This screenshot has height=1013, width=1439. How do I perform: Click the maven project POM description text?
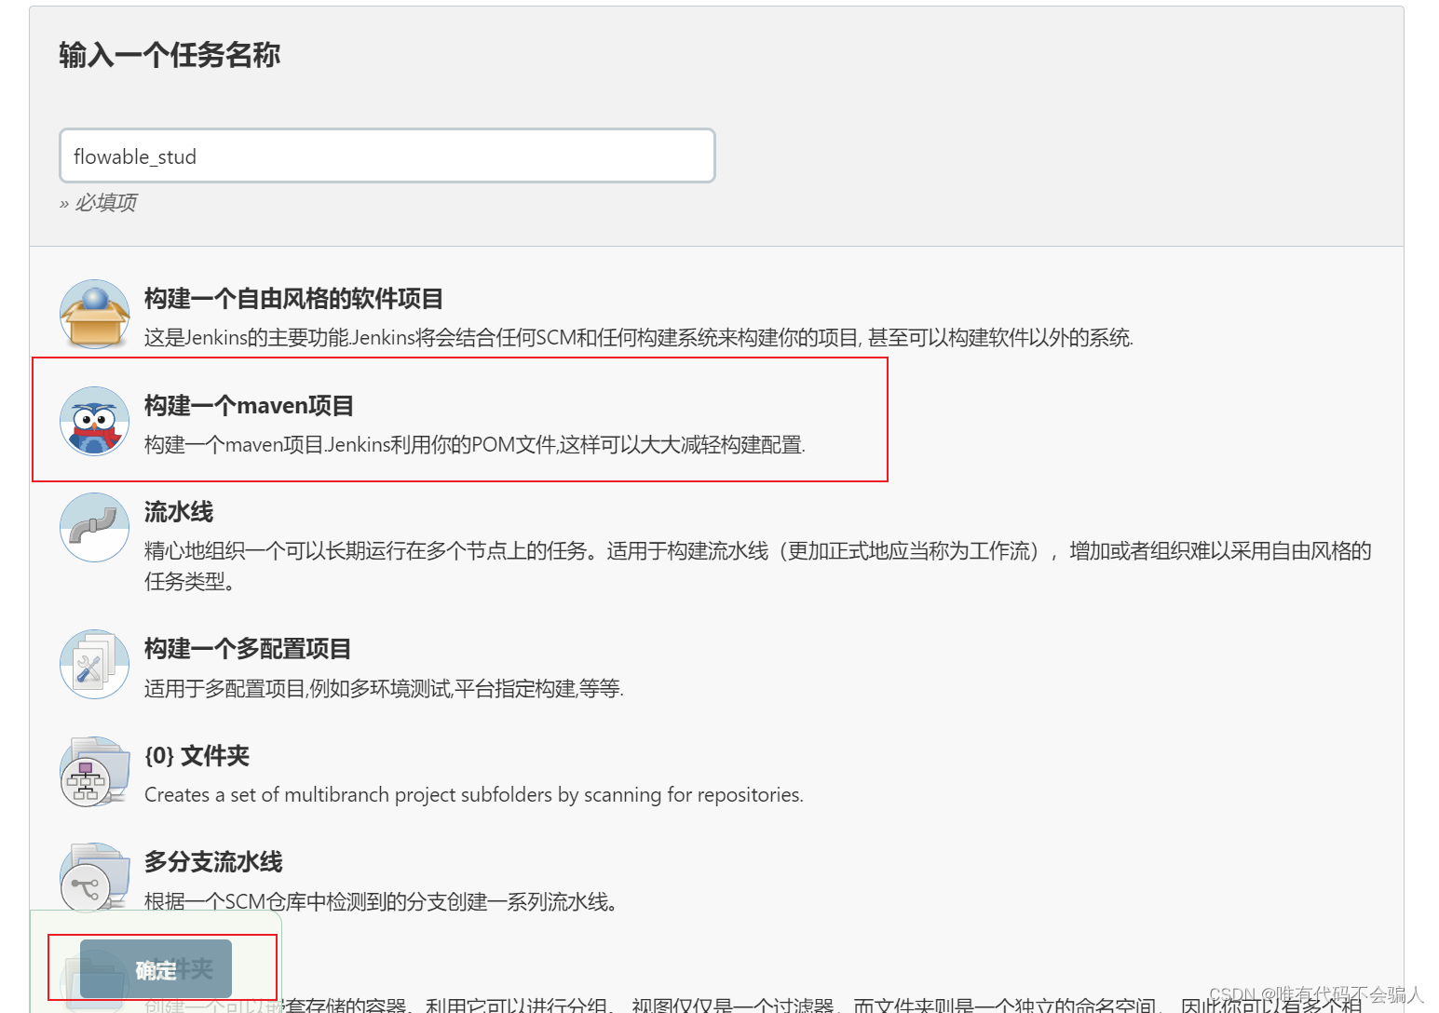click(x=475, y=445)
